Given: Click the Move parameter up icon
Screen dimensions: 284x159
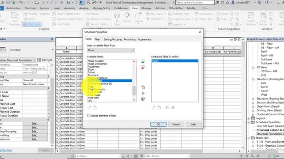Looking at the screenshot, I should point(168,108).
